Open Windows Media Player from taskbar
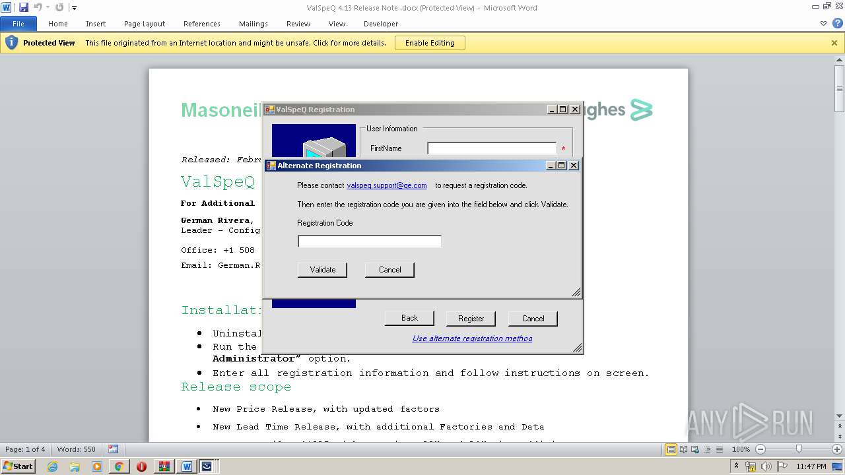 [97, 466]
